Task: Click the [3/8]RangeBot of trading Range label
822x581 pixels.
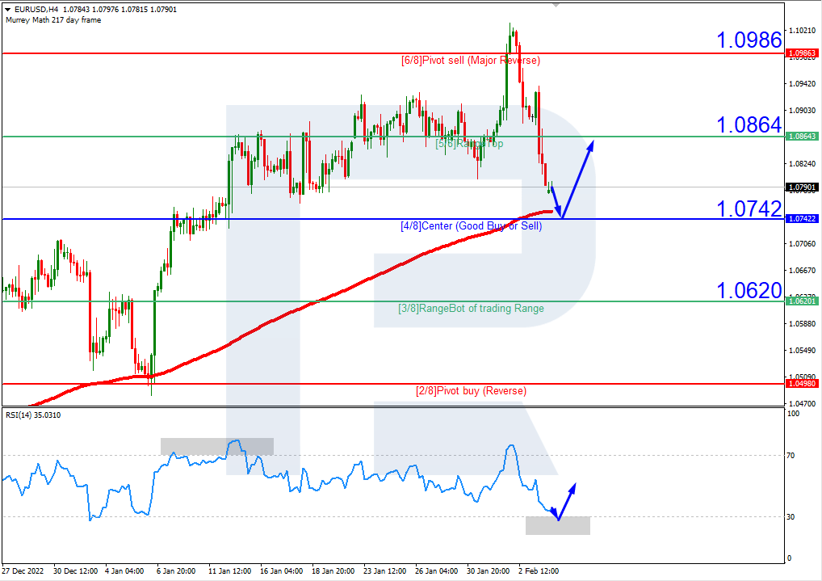Action: (x=472, y=309)
